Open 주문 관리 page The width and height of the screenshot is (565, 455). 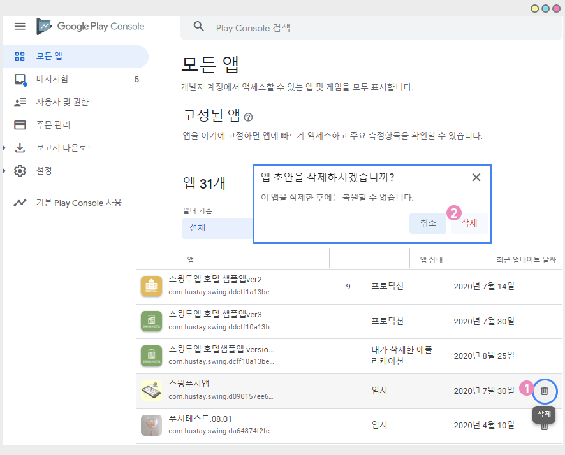(x=53, y=125)
